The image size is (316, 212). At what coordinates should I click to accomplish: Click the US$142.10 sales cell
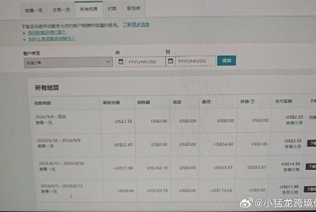click(157, 168)
